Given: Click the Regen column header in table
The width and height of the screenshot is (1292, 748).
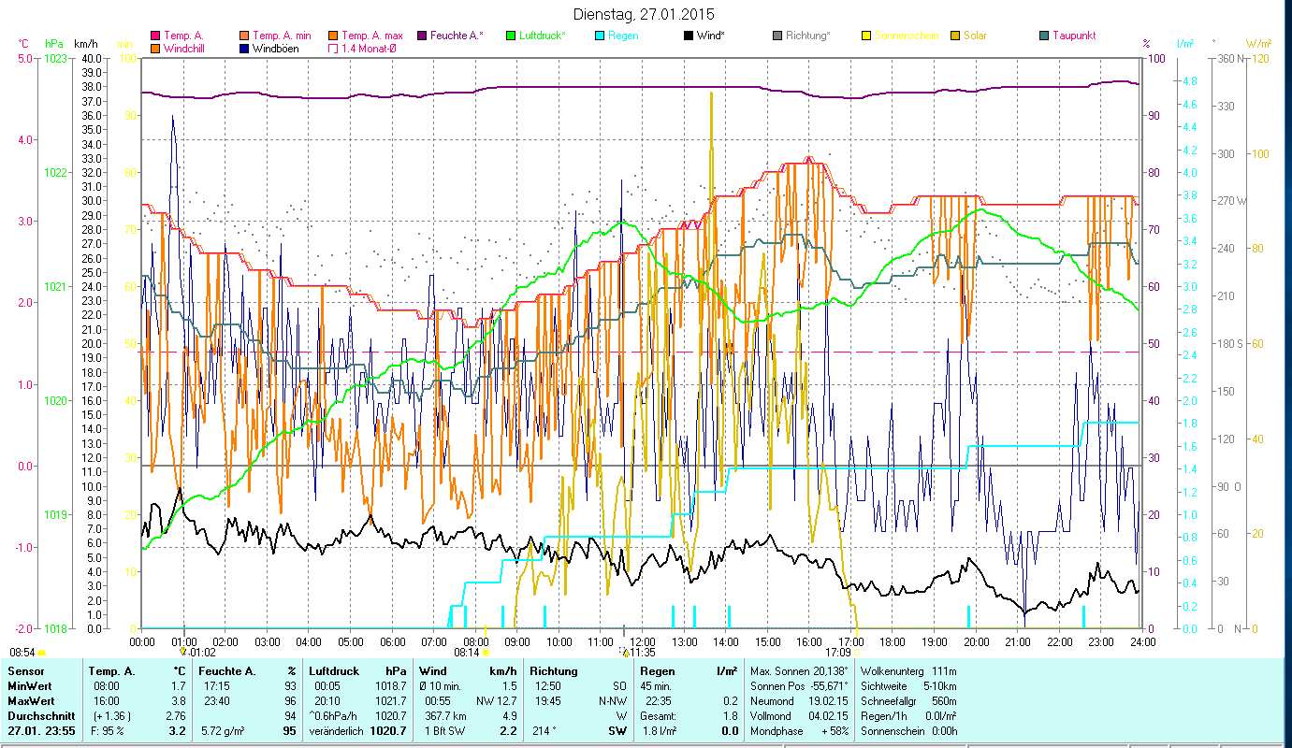Looking at the screenshot, I should point(655,670).
